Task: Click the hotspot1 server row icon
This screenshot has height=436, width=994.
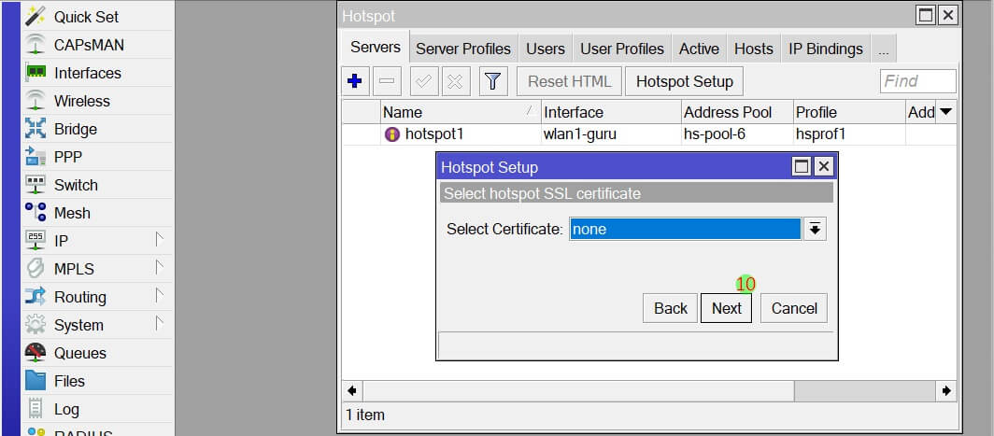Action: click(392, 134)
